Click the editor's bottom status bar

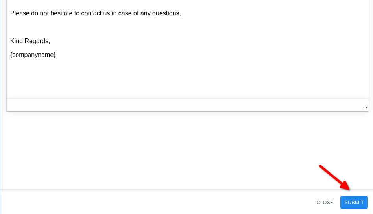(185, 104)
